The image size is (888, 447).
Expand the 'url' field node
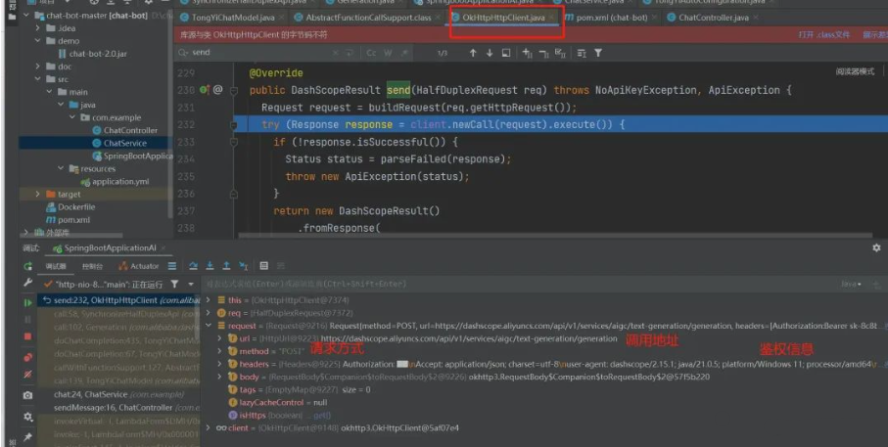(219, 338)
